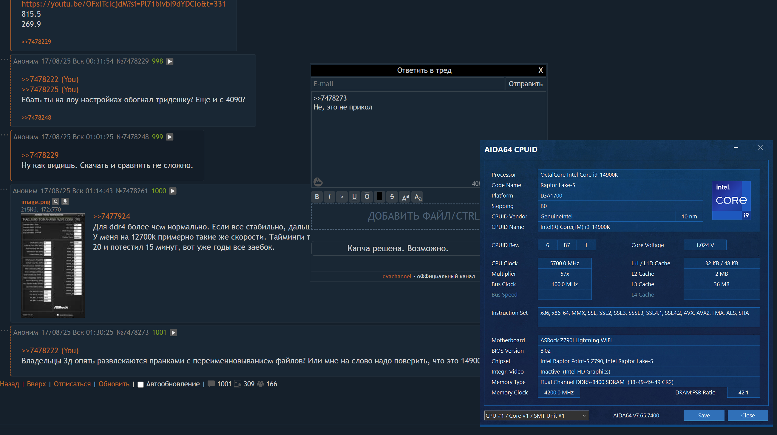Apply underline formatting in reply form
The height and width of the screenshot is (435, 777).
[354, 197]
